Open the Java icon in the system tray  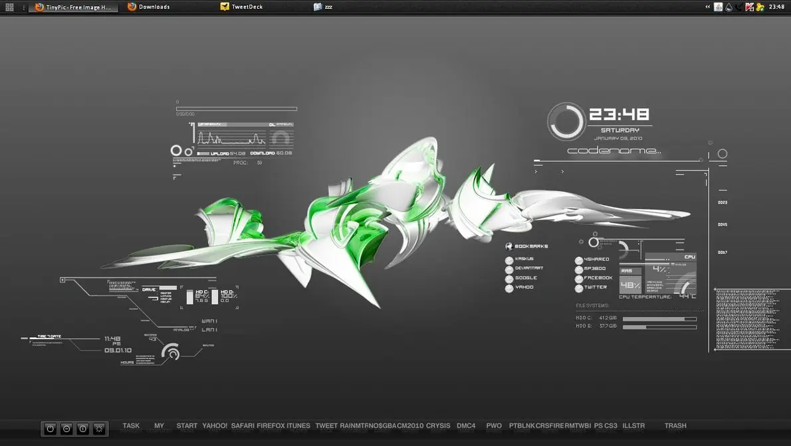[x=718, y=7]
